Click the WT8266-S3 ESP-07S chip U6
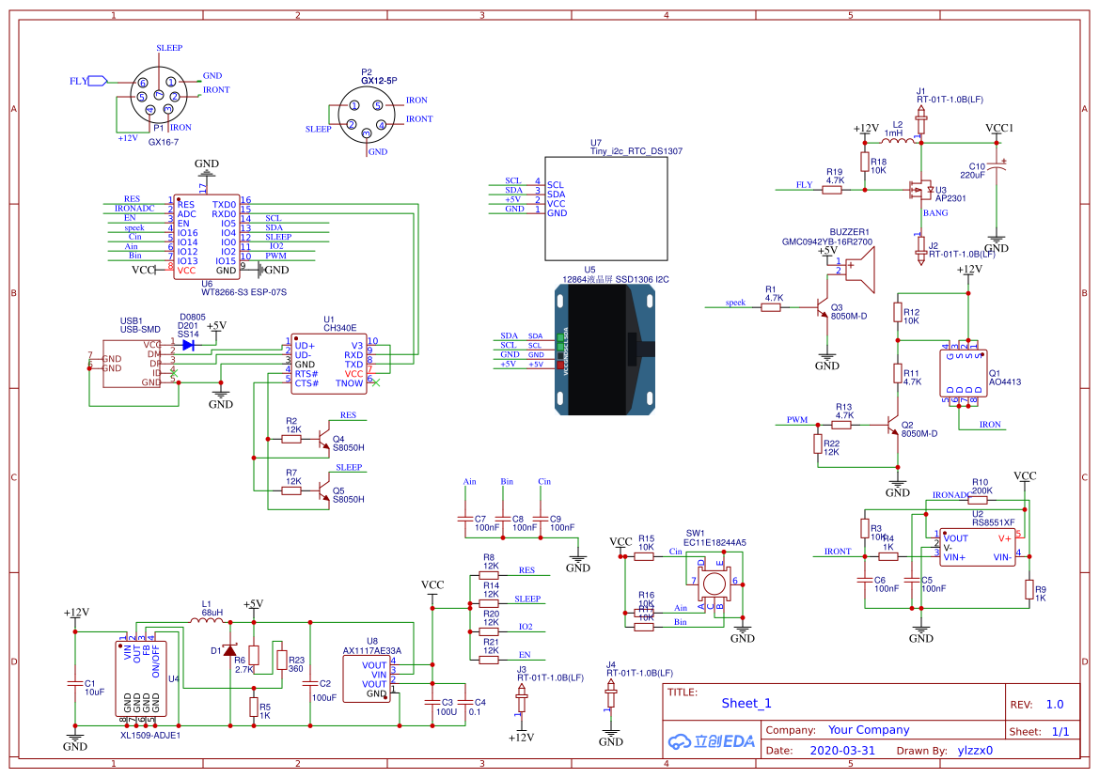This screenshot has width=1099, height=778. coord(207,238)
